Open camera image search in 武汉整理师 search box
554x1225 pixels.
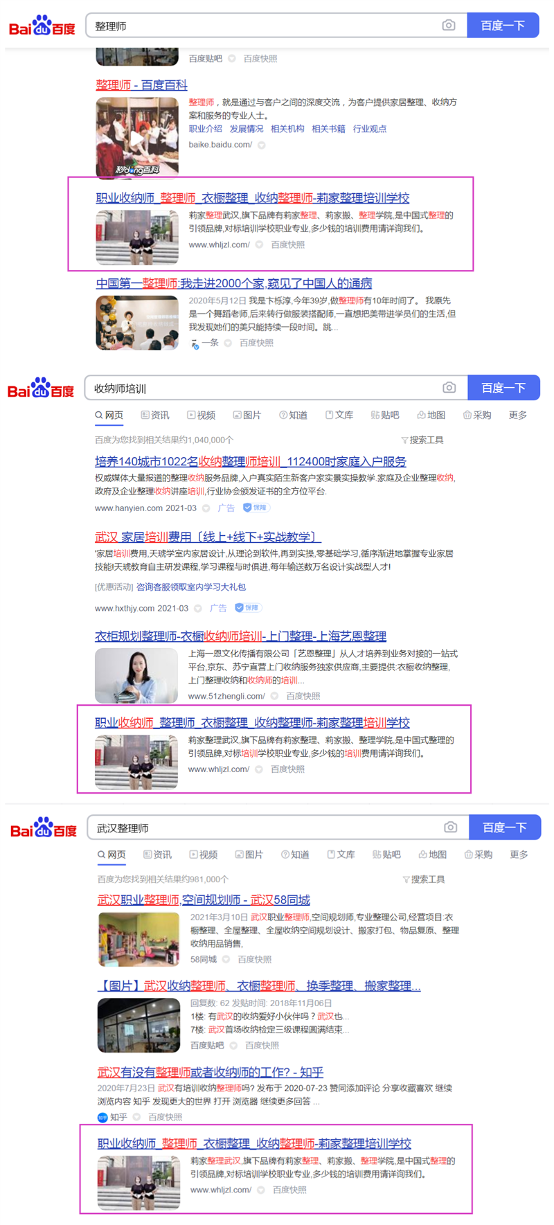[x=451, y=827]
